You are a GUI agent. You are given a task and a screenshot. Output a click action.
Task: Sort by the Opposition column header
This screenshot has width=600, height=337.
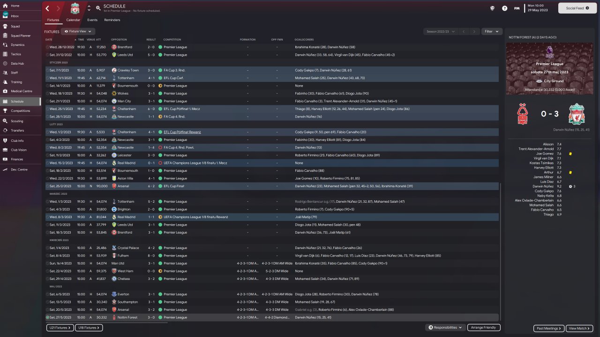pyautogui.click(x=119, y=39)
